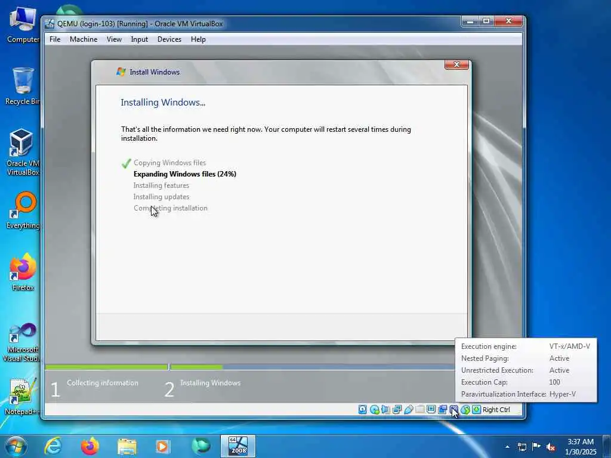Click the 'Right Ctrl' host key label

tap(496, 410)
